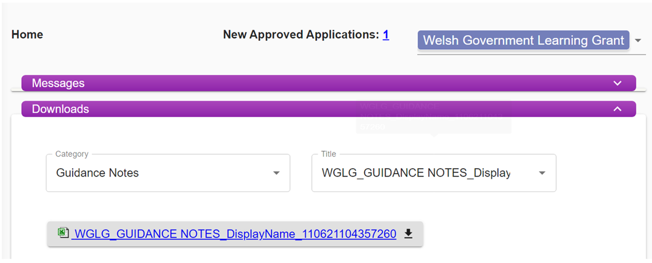Collapse the Downloads panel using its up chevron
Image resolution: width=652 pixels, height=263 pixels.
pyautogui.click(x=617, y=109)
